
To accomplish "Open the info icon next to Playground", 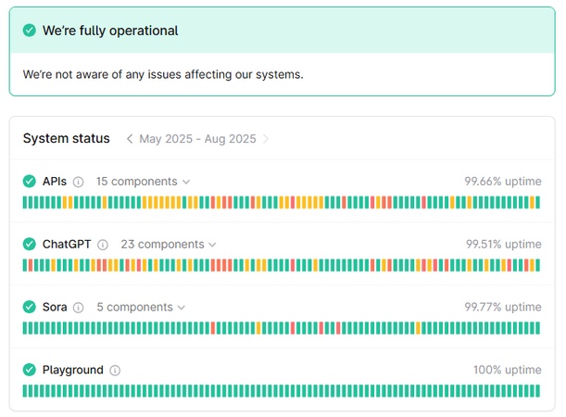I will coord(115,371).
